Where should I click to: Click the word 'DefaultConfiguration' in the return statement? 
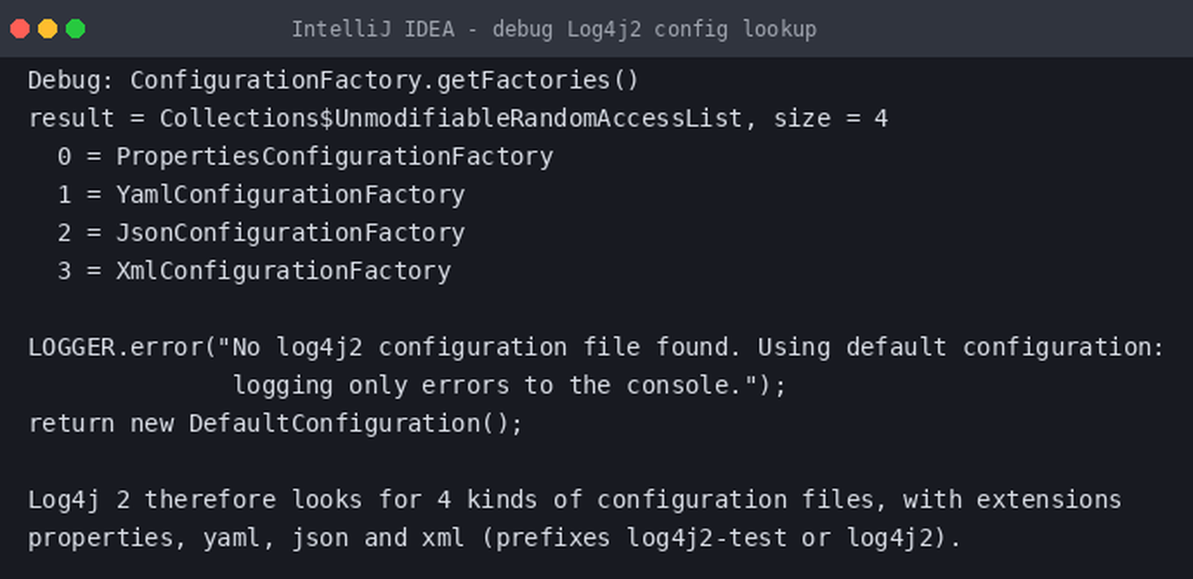point(334,424)
